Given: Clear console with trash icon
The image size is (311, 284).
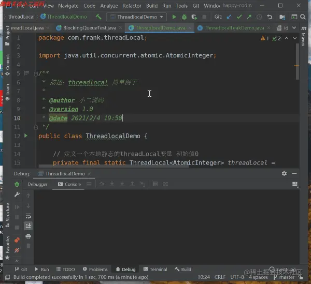Looking at the screenshot, I should [x=29, y=246].
